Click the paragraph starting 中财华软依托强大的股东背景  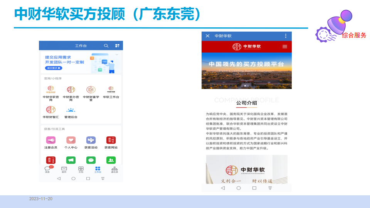(x=247, y=141)
